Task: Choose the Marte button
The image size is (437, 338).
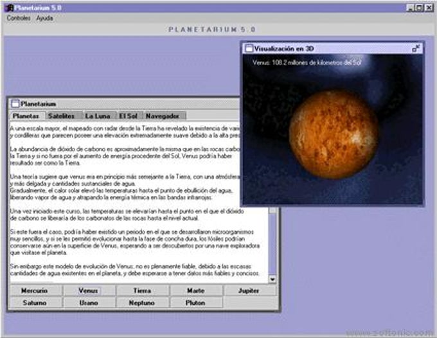Action: click(195, 290)
